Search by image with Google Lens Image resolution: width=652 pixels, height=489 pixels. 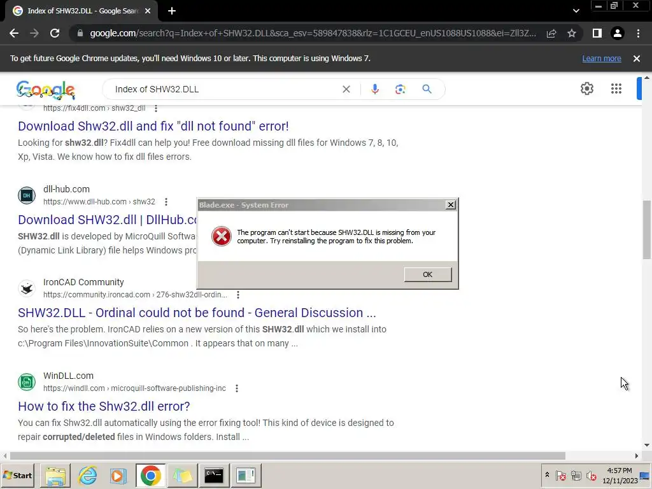coord(400,89)
